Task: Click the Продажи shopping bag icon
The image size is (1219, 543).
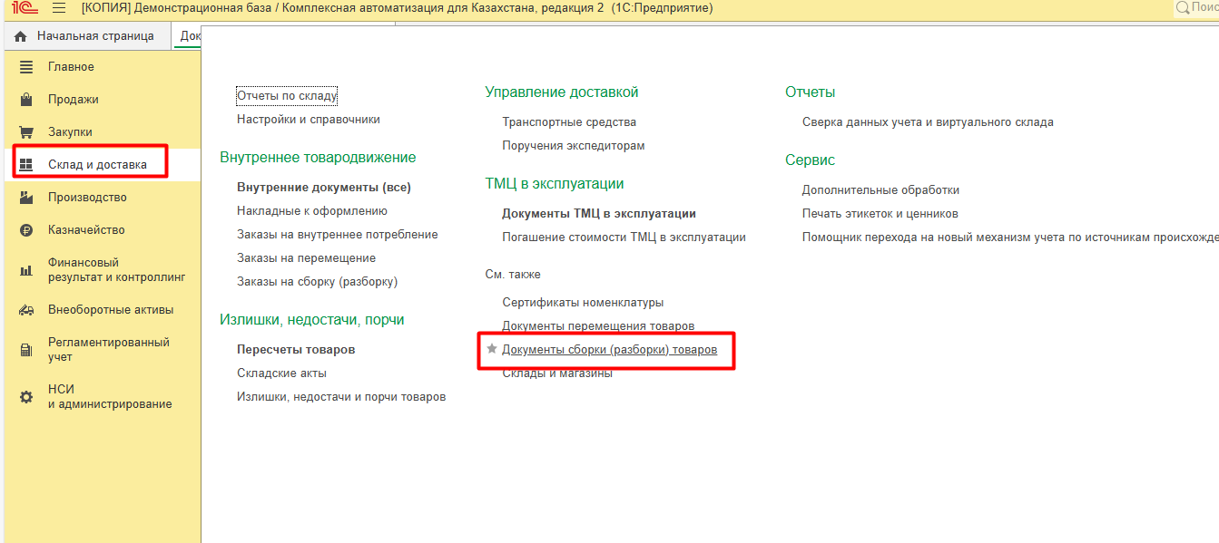Action: point(26,100)
